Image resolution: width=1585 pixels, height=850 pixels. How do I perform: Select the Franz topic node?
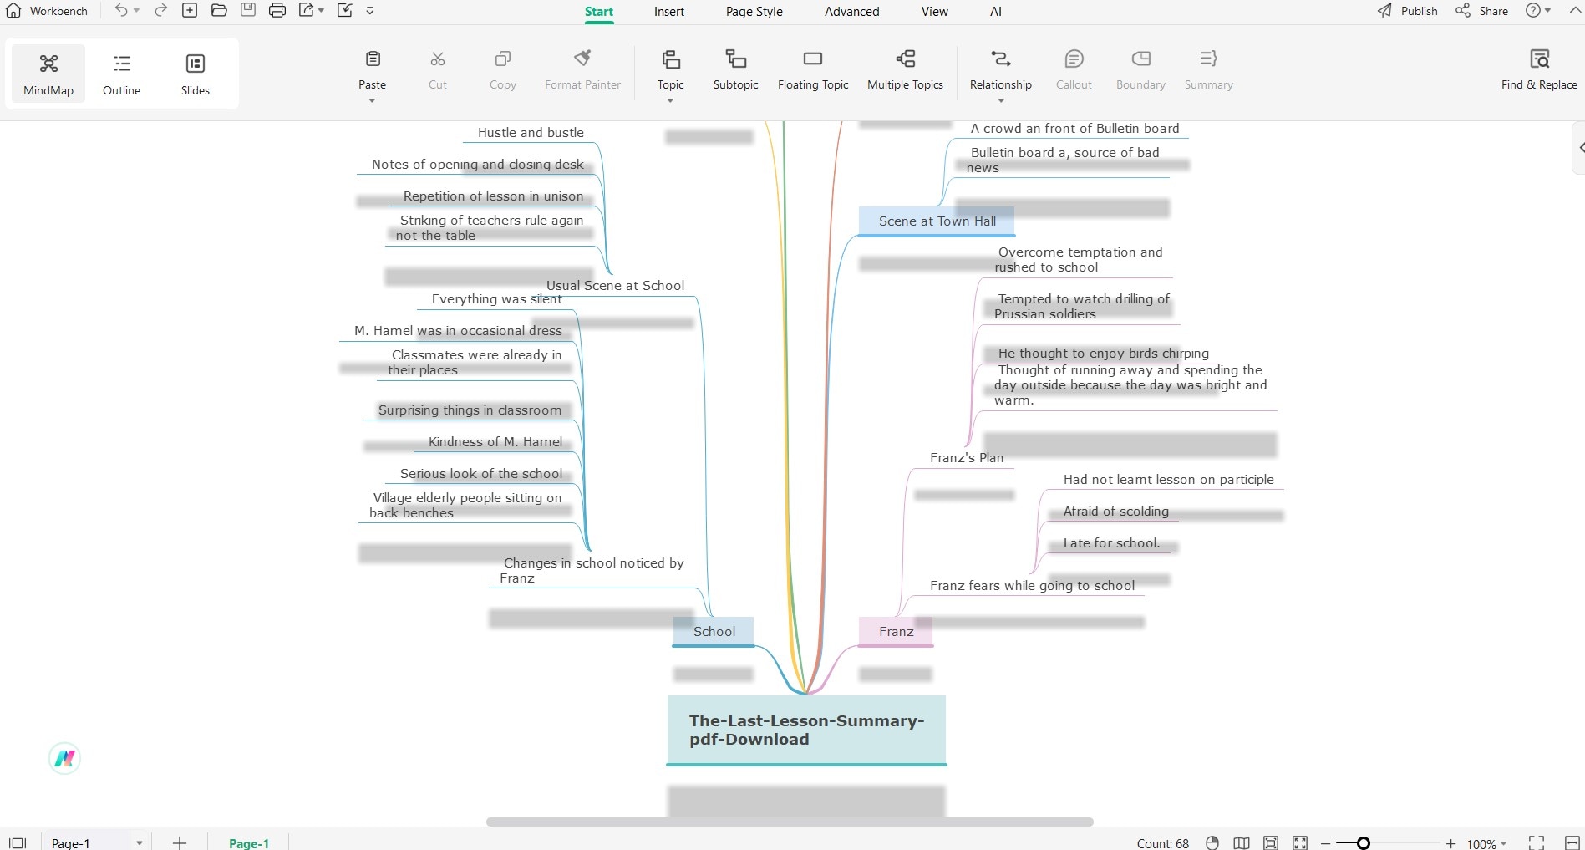tap(896, 632)
